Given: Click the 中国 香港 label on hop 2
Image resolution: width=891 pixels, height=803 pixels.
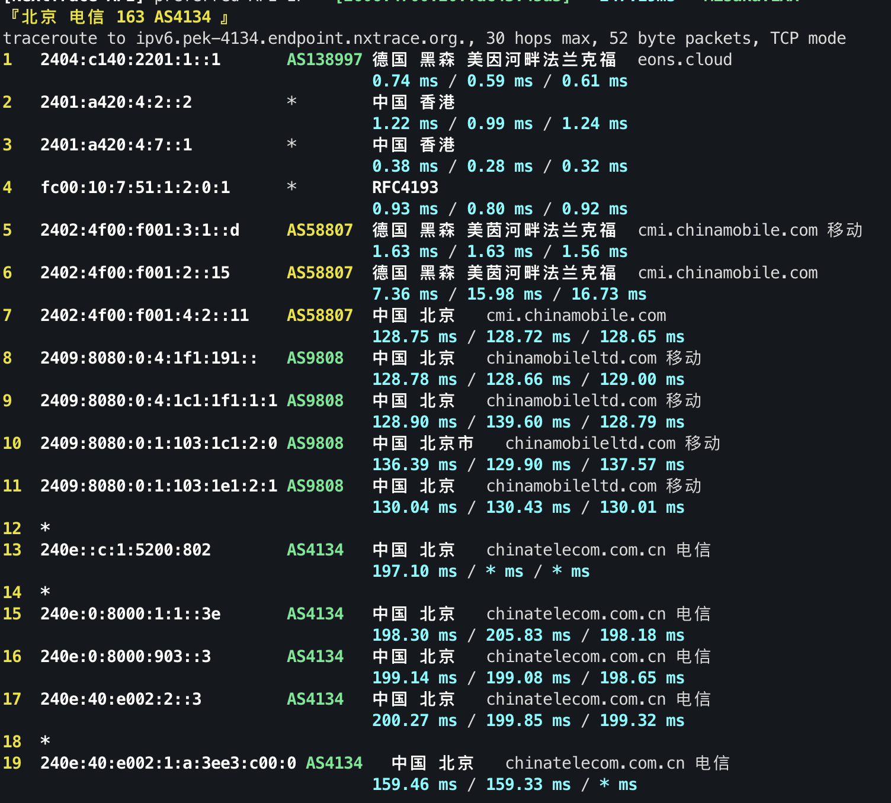Looking at the screenshot, I should coord(413,102).
